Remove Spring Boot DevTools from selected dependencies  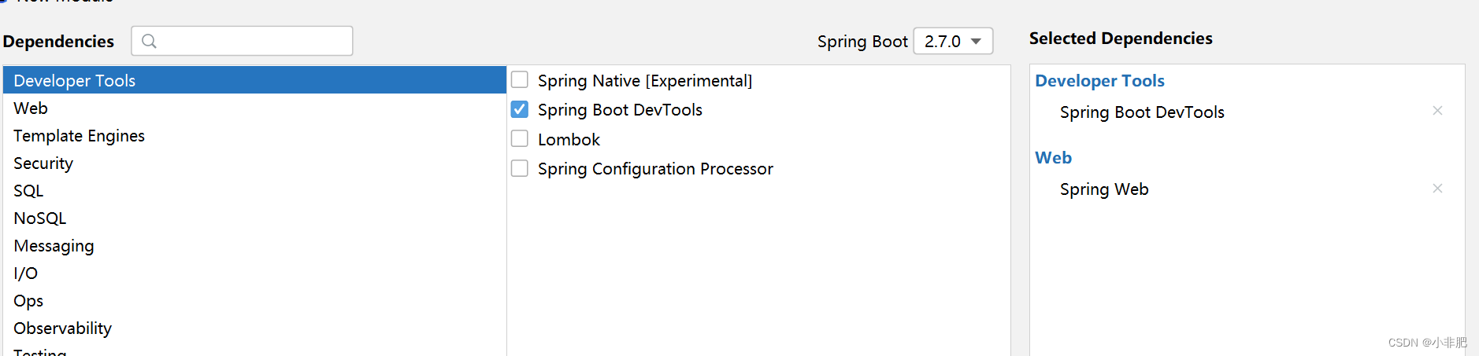click(x=1437, y=111)
